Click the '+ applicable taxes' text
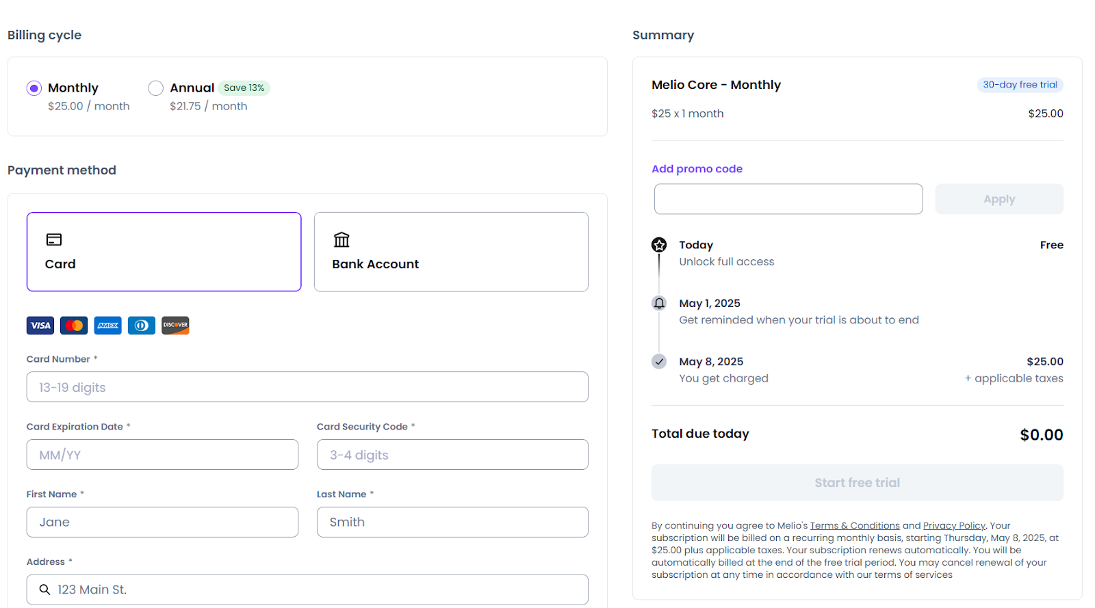 point(1014,378)
